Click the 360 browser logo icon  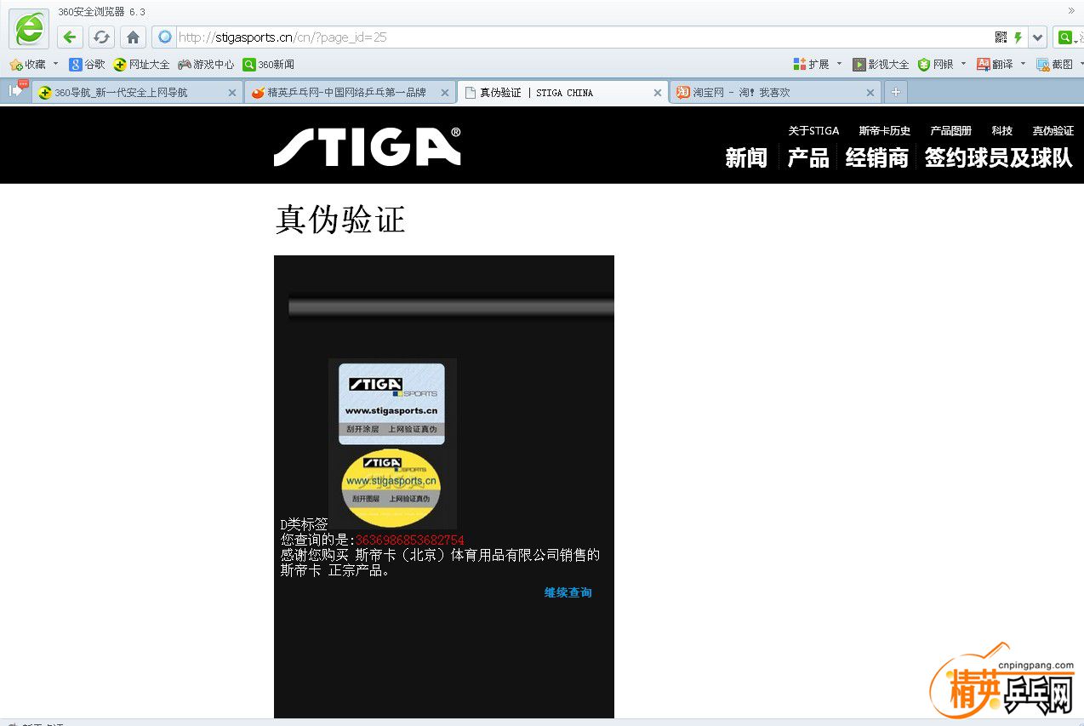pos(29,30)
